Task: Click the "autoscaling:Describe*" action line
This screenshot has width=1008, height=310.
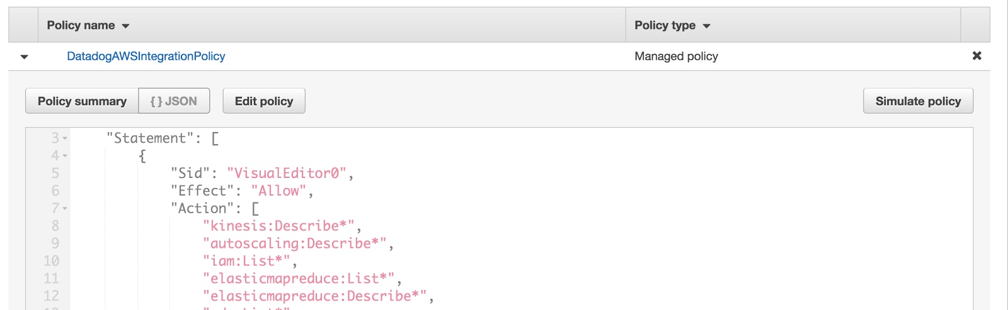Action: point(294,243)
